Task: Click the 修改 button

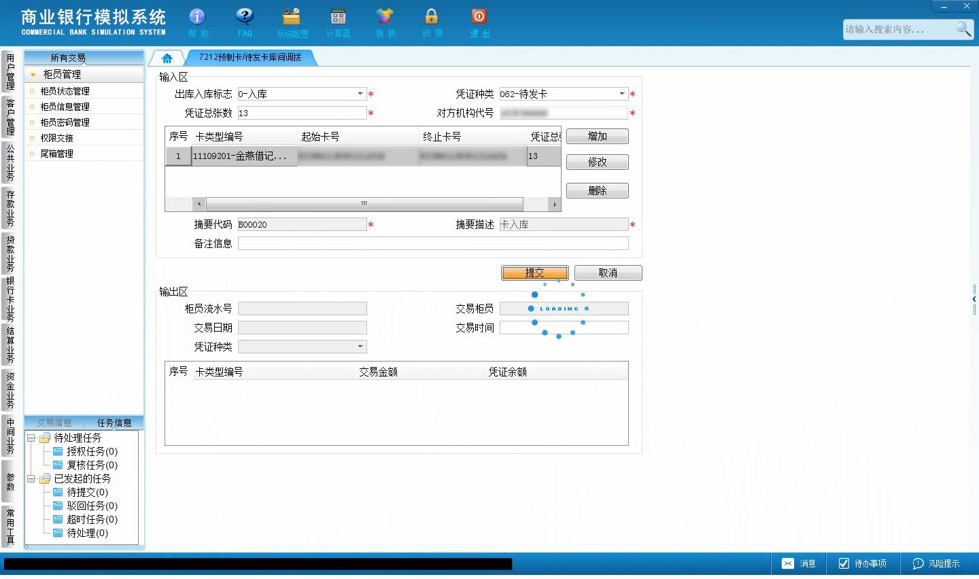Action: 598,162
